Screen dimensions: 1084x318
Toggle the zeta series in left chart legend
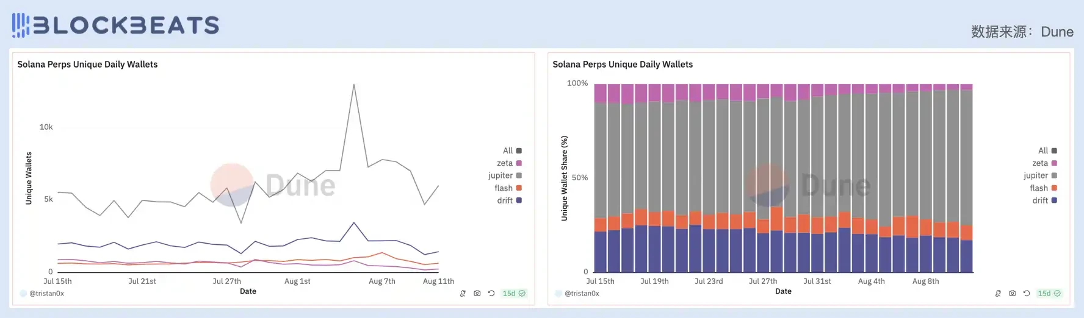[509, 163]
